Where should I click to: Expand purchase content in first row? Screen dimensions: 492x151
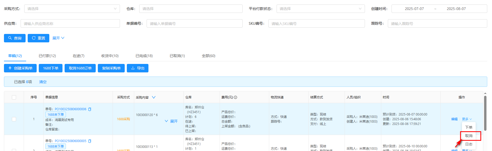171,121
